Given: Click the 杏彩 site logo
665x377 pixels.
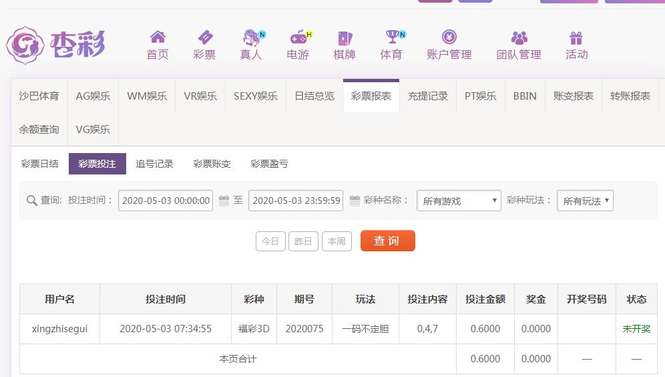Looking at the screenshot, I should pyautogui.click(x=56, y=45).
